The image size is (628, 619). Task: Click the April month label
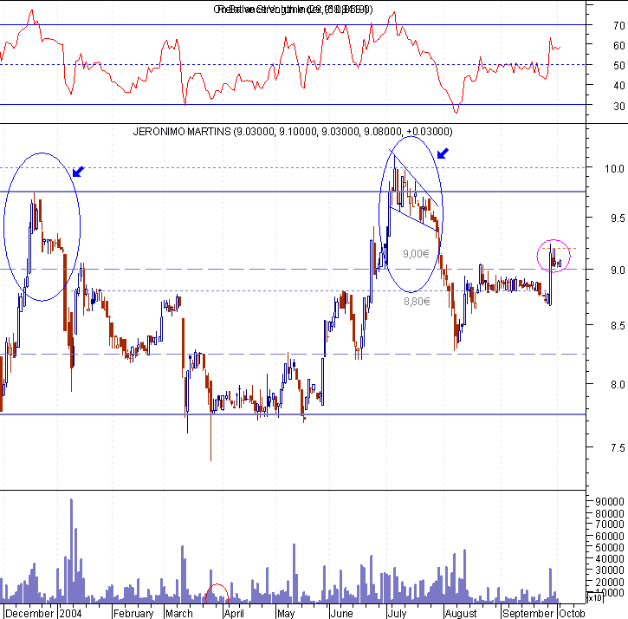[234, 614]
